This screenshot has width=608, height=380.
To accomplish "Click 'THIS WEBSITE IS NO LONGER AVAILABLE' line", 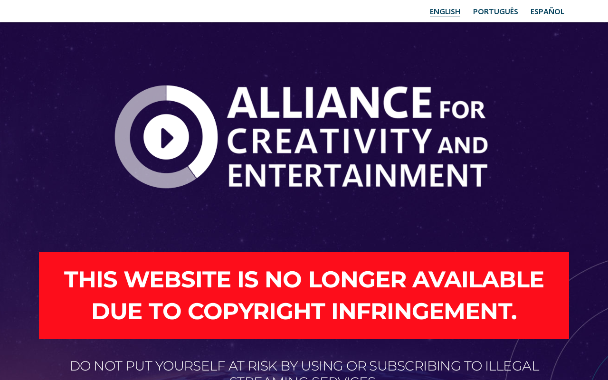I will [304, 279].
